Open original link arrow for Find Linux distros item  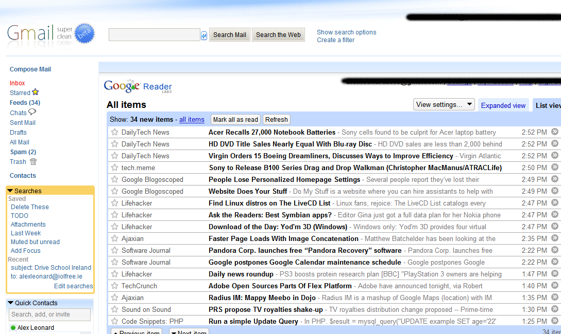[554, 202]
